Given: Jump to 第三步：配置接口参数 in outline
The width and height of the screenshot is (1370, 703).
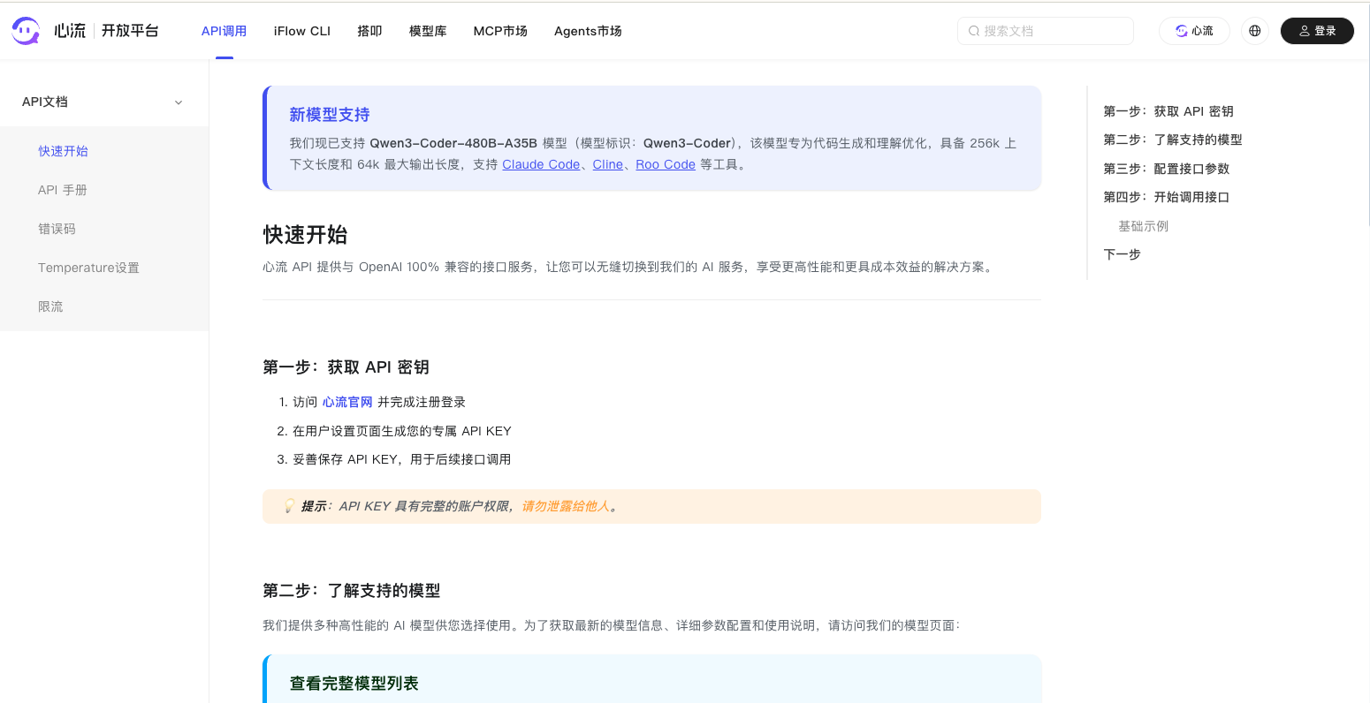Looking at the screenshot, I should [x=1167, y=169].
